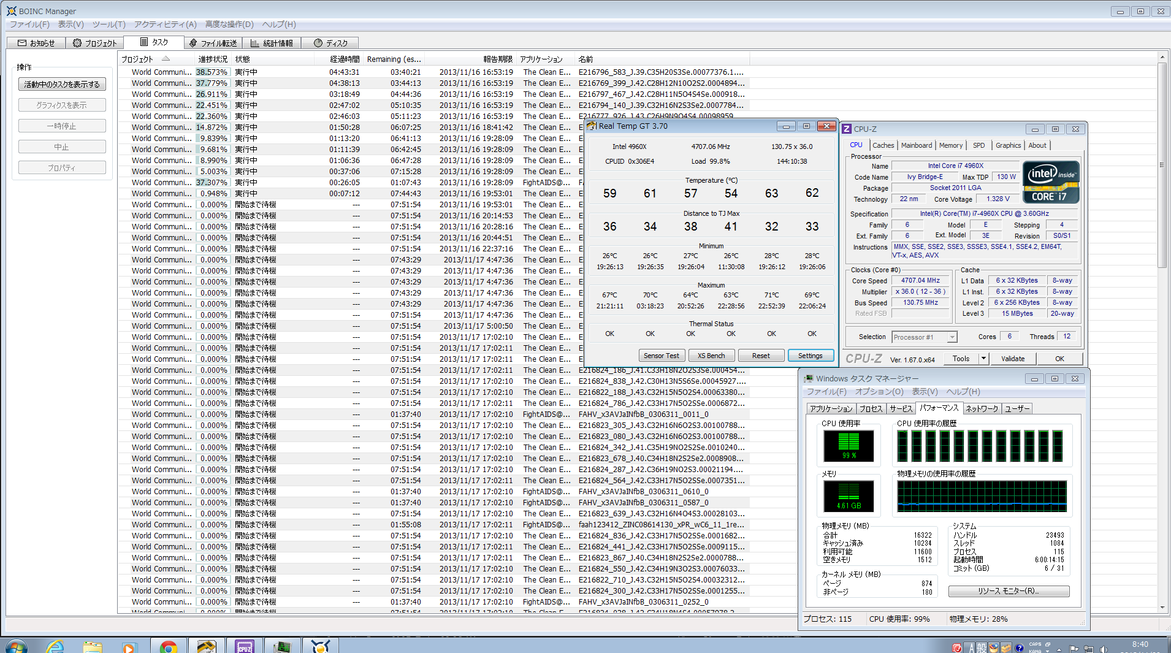The width and height of the screenshot is (1171, 653).
Task: Click the CPU-Z taskbar icon
Action: [x=245, y=646]
